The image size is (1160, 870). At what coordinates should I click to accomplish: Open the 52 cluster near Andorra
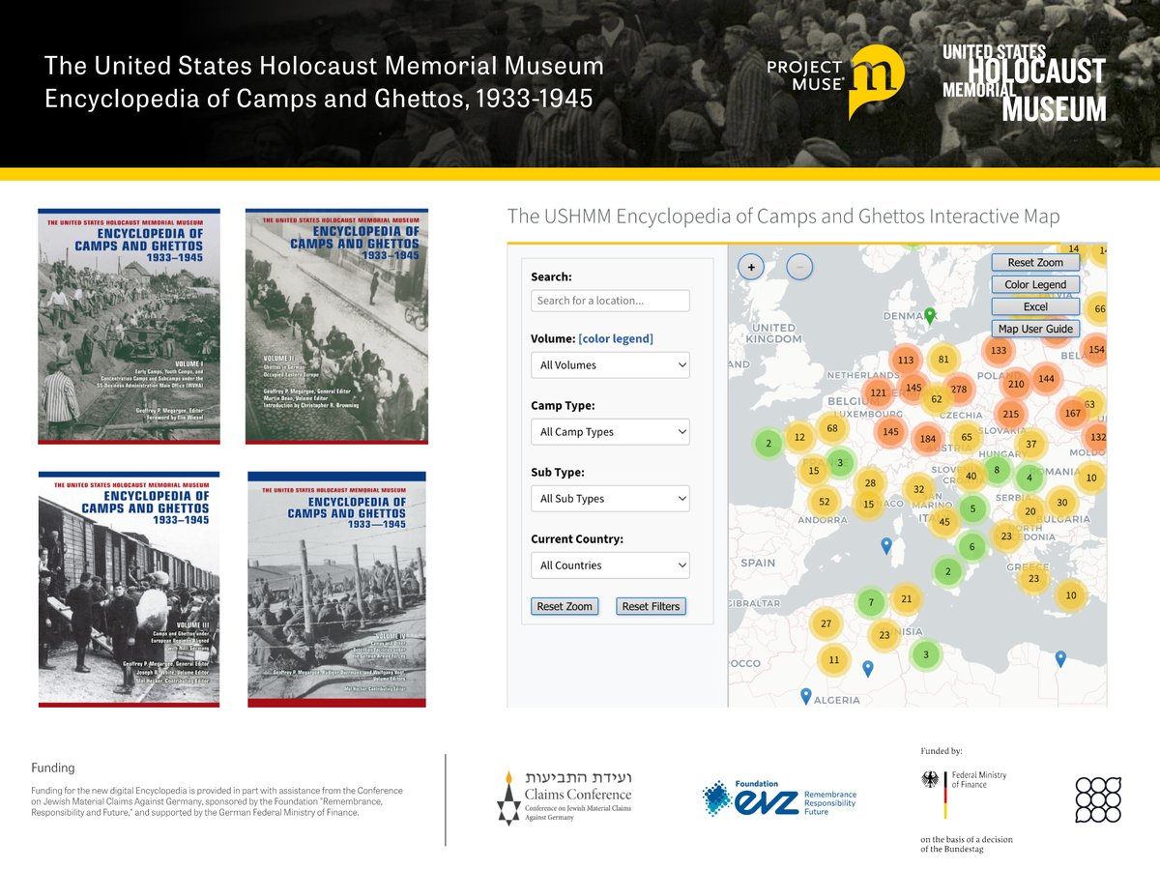824,502
